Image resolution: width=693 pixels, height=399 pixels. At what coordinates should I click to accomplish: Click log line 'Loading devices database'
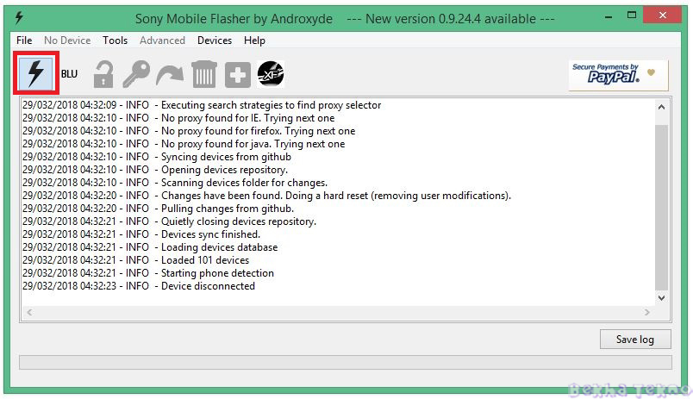pos(150,247)
